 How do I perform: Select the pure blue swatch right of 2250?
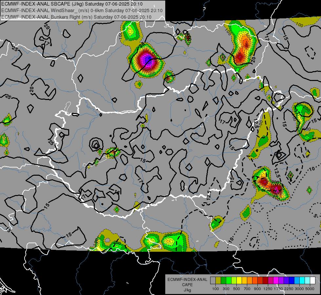coord(292,281)
